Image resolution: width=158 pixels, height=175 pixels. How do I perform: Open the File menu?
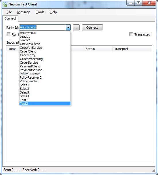click(9, 12)
